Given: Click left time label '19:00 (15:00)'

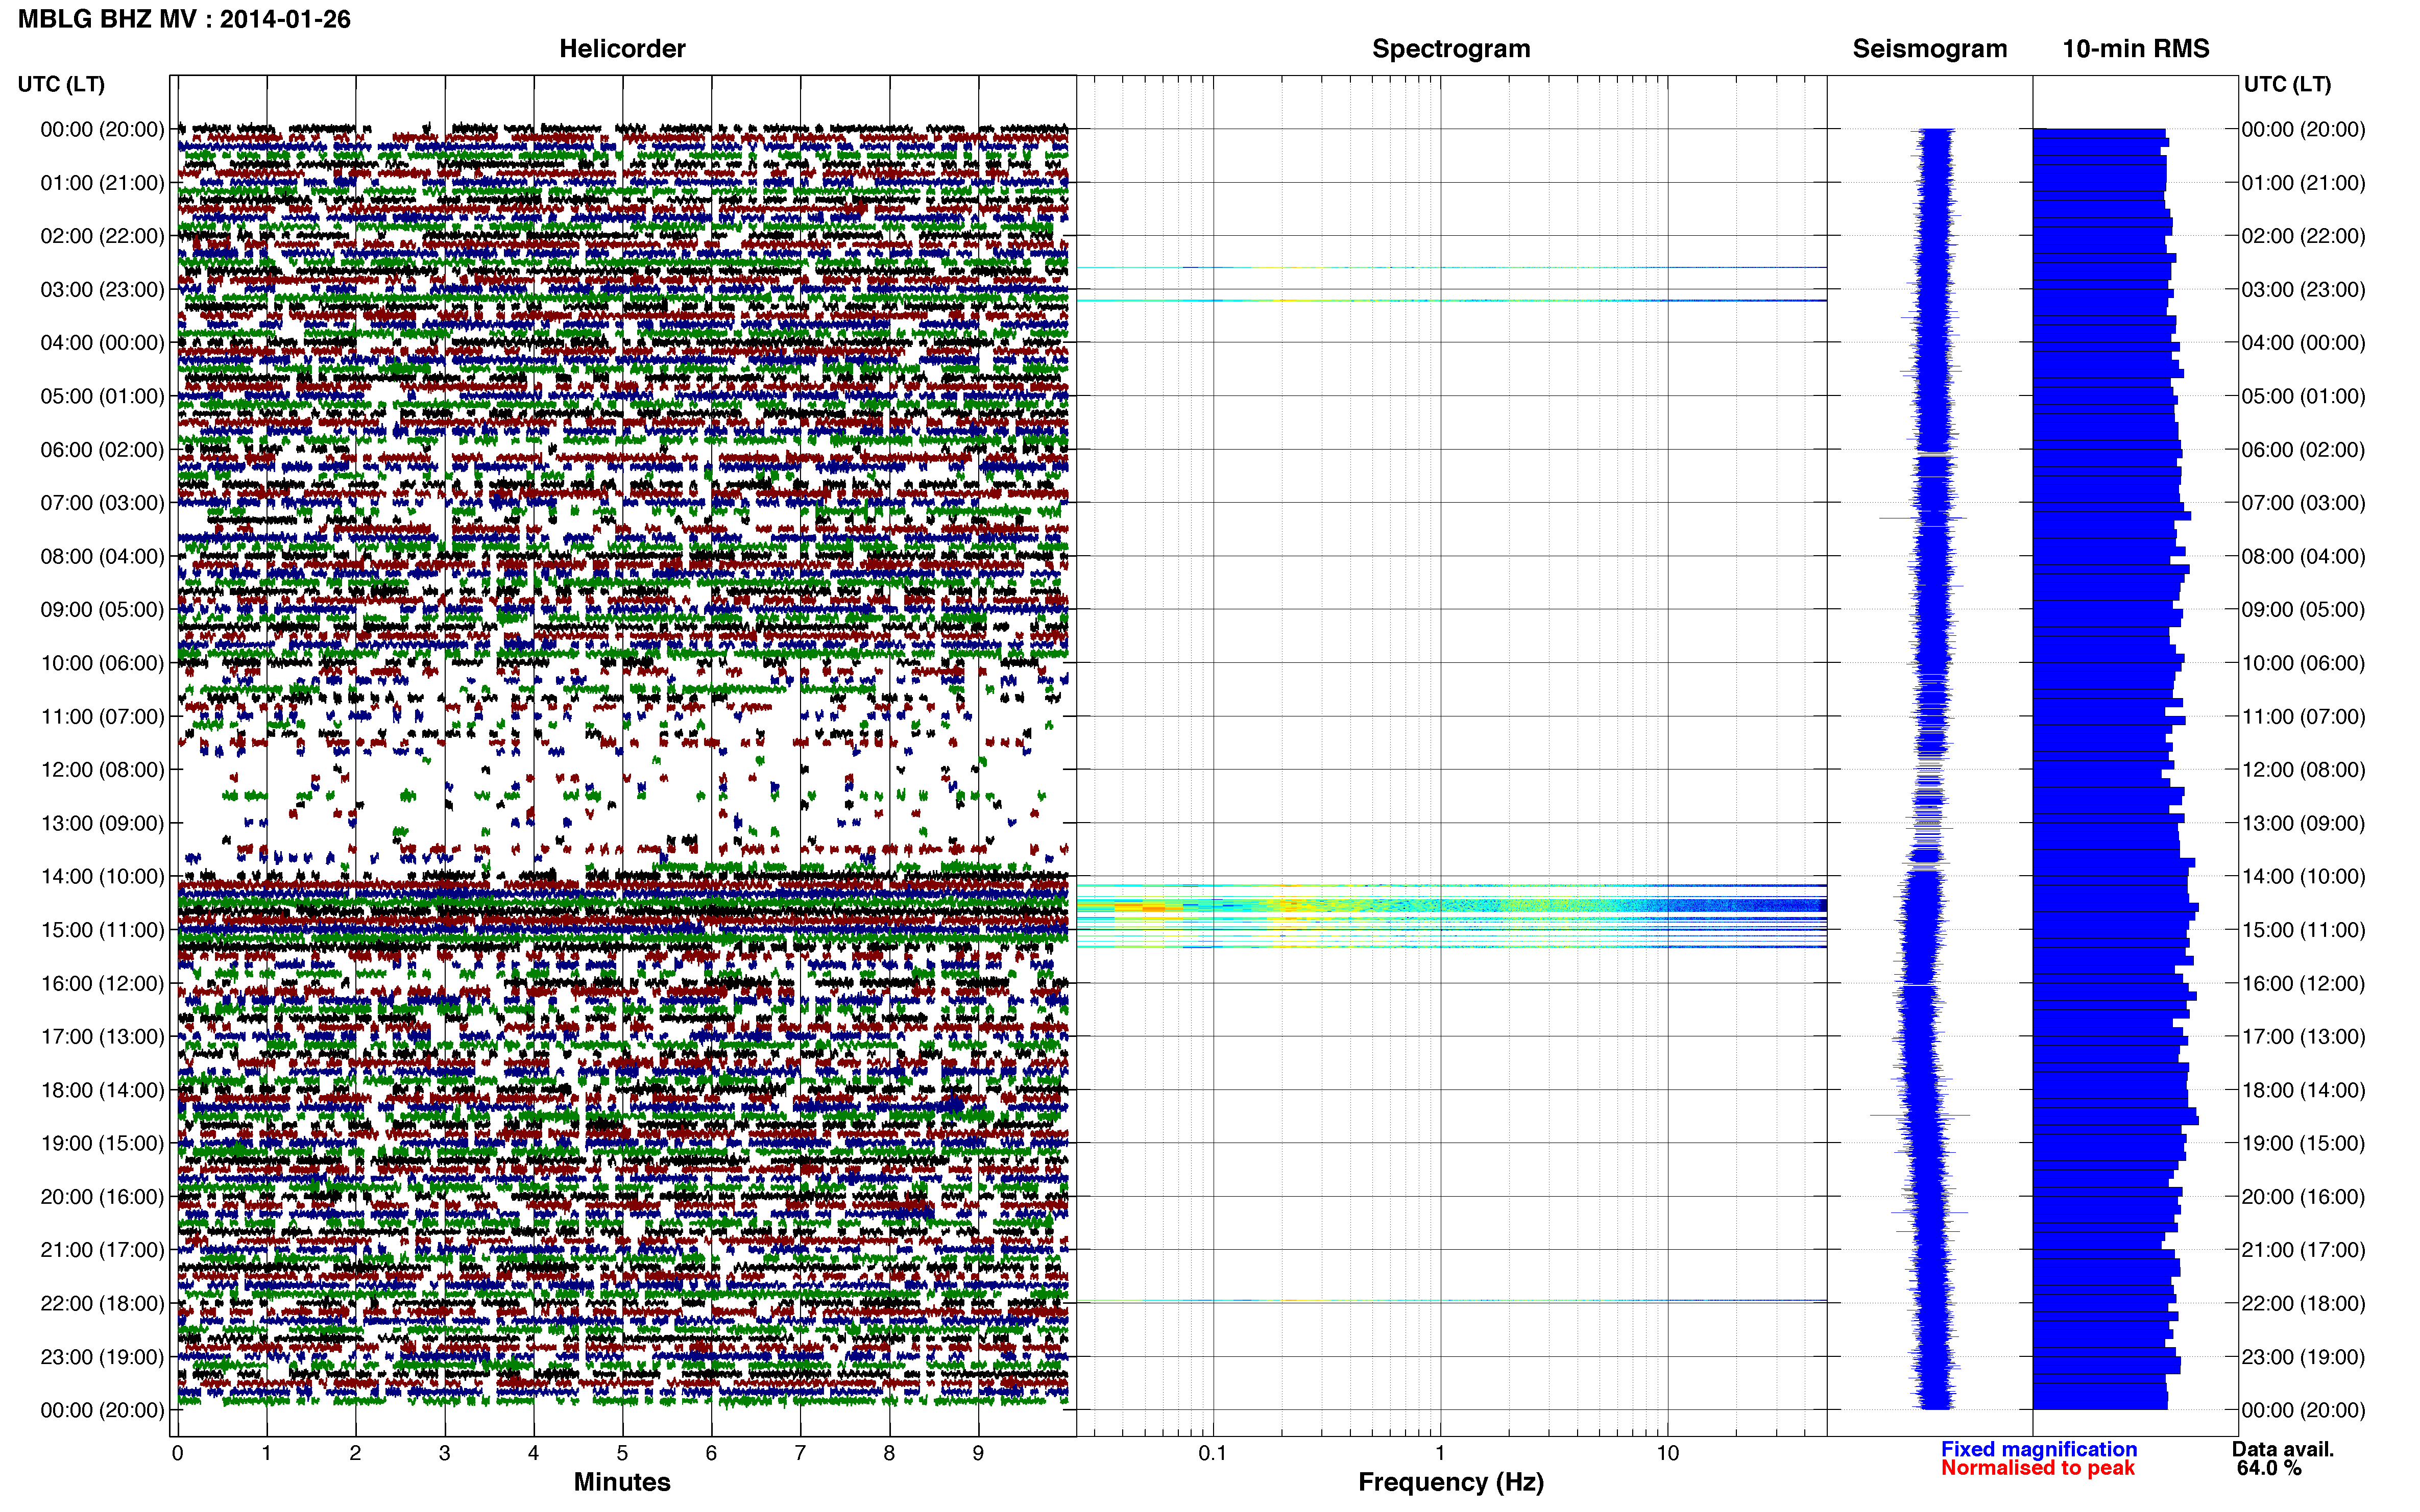Looking at the screenshot, I should [x=102, y=1143].
